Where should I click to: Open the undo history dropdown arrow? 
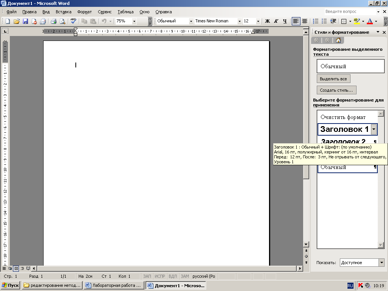click(110, 21)
